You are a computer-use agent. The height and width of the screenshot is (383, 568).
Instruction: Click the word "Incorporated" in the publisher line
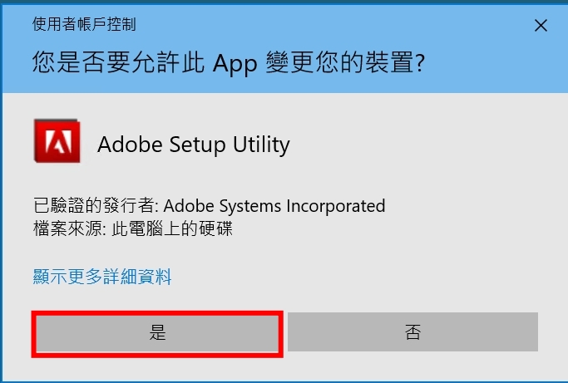pyautogui.click(x=334, y=205)
